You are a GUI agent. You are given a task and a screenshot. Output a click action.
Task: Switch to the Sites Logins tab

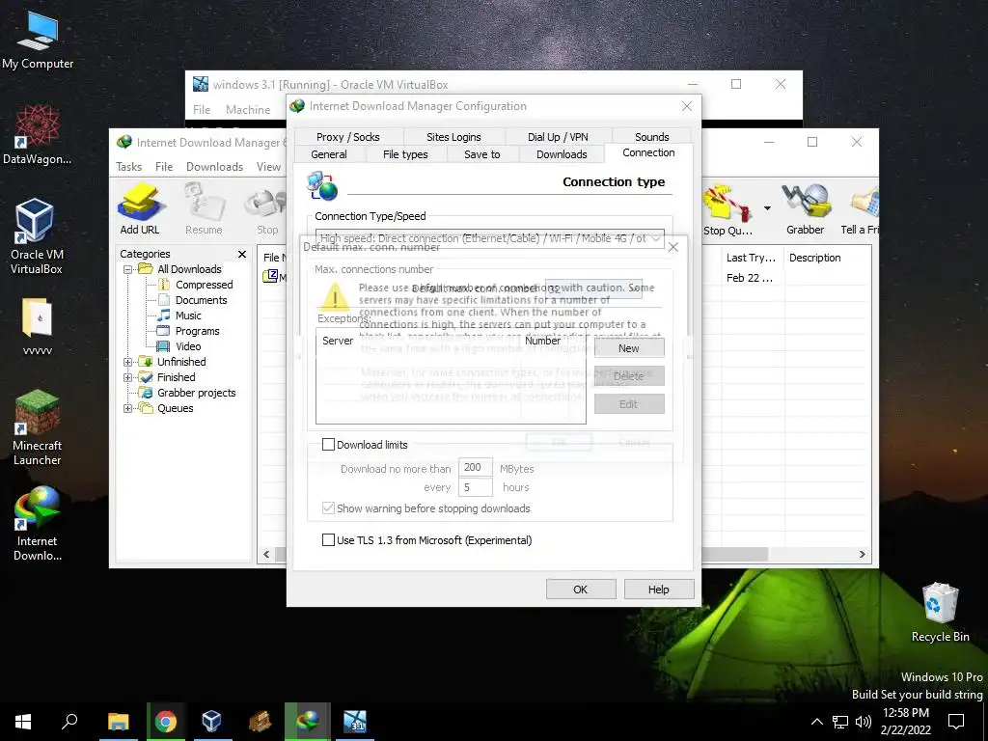453,137
